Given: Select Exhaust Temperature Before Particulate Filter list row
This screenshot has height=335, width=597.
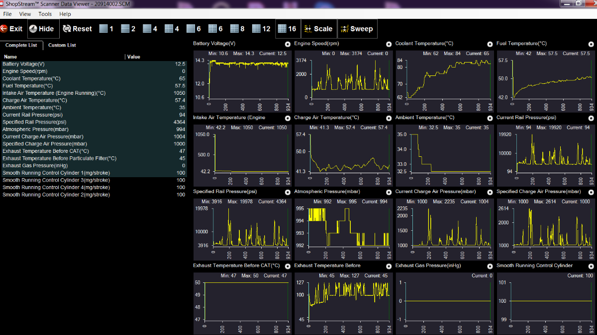Looking at the screenshot, I should [x=94, y=158].
